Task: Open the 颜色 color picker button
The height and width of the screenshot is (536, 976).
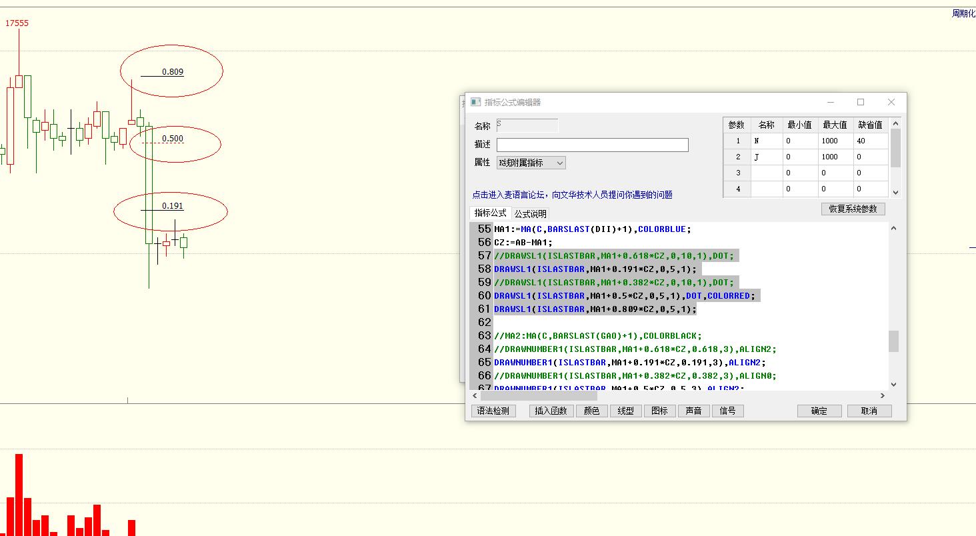Action: tap(591, 411)
